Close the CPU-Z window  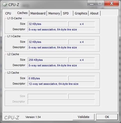click(x=112, y=3)
